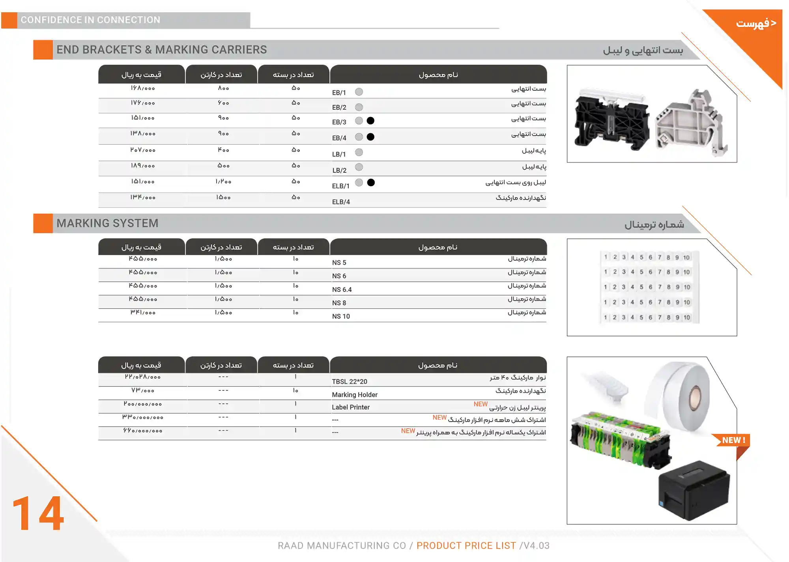Switch to the MARKING SYSTEM section
This screenshot has height=562, width=789.
pos(107,223)
